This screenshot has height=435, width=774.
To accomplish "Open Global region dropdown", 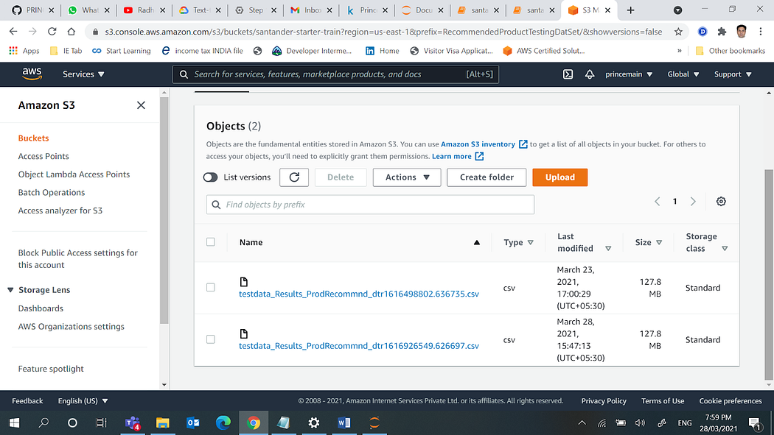I will [683, 74].
